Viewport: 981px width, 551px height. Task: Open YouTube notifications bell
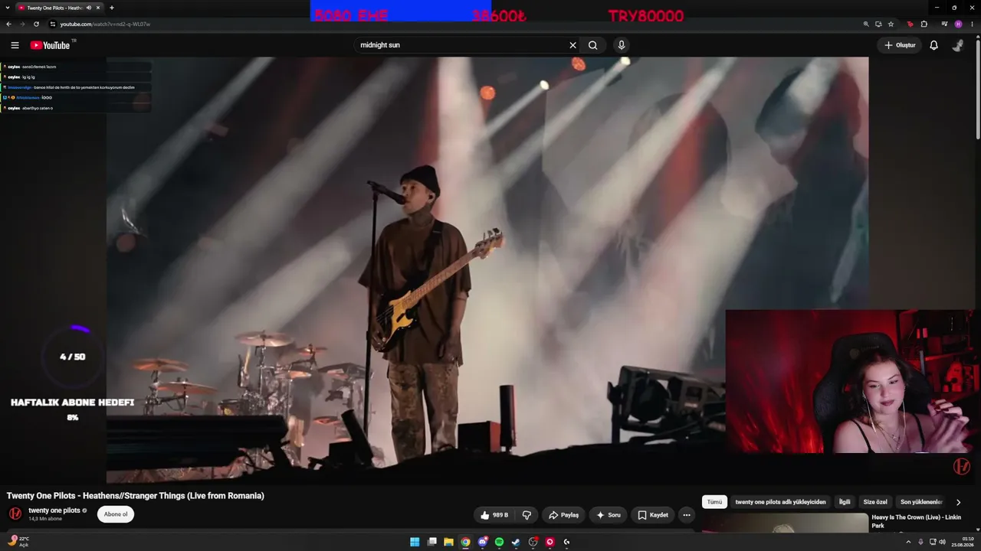click(933, 45)
